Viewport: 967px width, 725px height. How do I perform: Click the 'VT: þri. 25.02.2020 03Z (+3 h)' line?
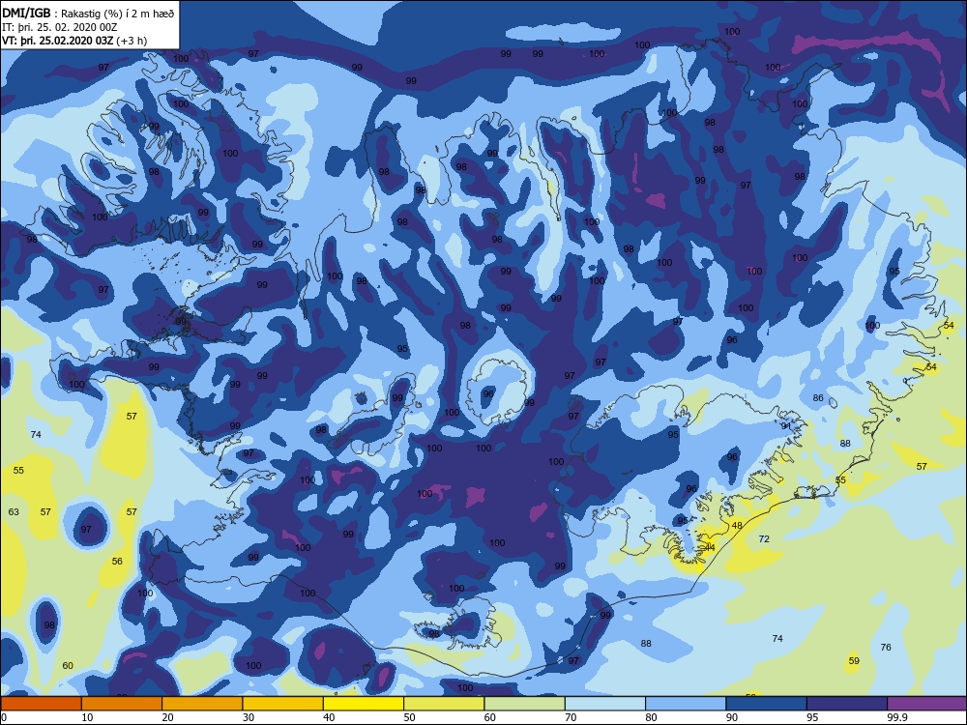pyautogui.click(x=74, y=41)
